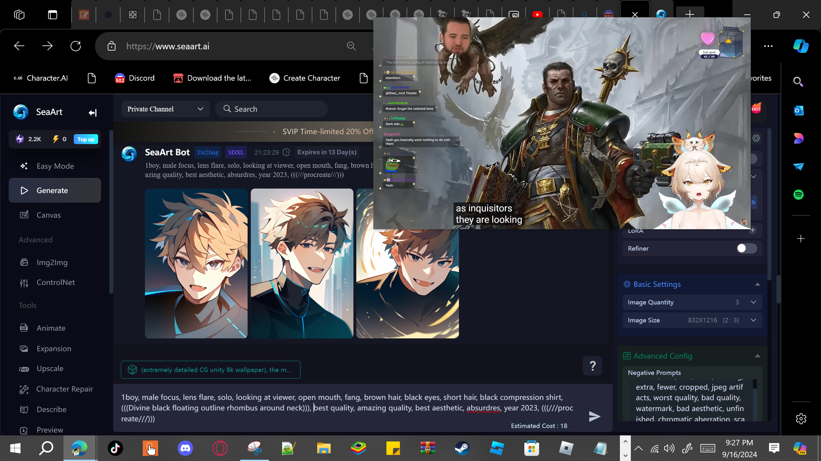Select the Generate menu item

[55, 190]
